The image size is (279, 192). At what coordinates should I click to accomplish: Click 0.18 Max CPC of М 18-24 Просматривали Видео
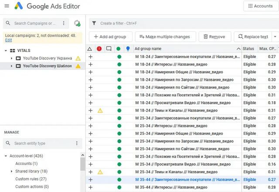pyautogui.click(x=272, y=103)
